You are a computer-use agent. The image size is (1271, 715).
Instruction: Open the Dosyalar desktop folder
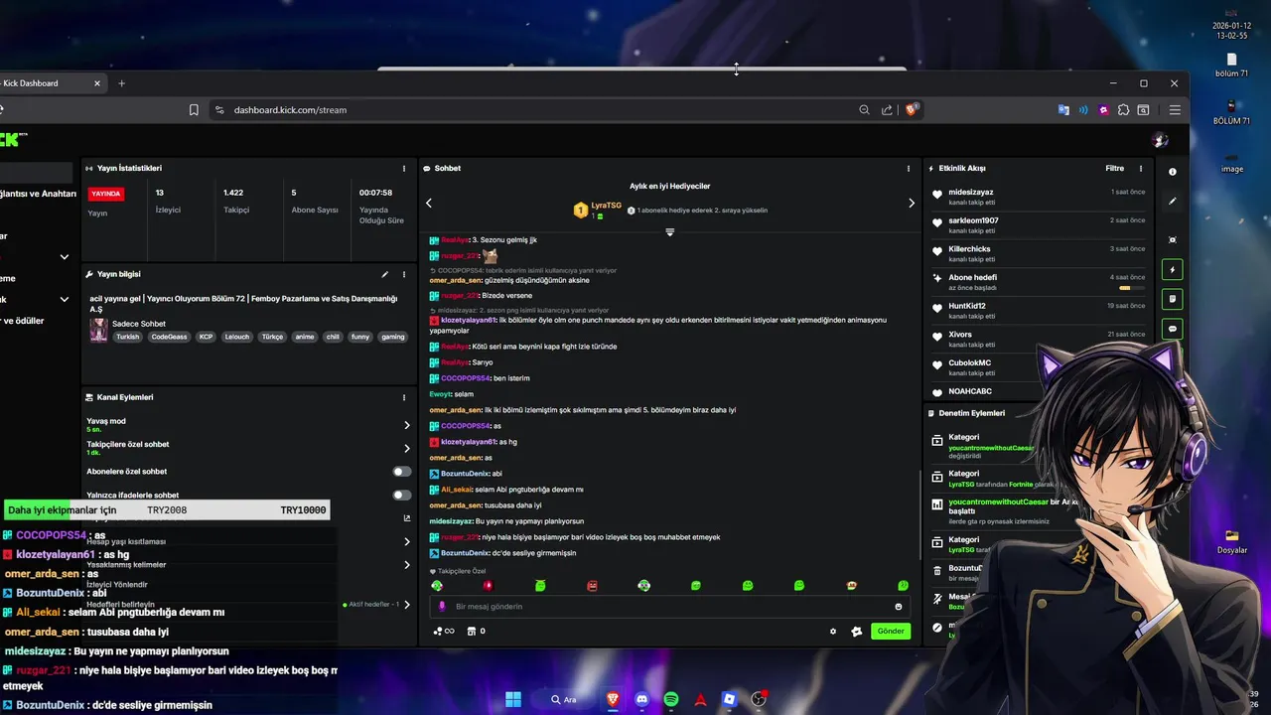(1232, 541)
